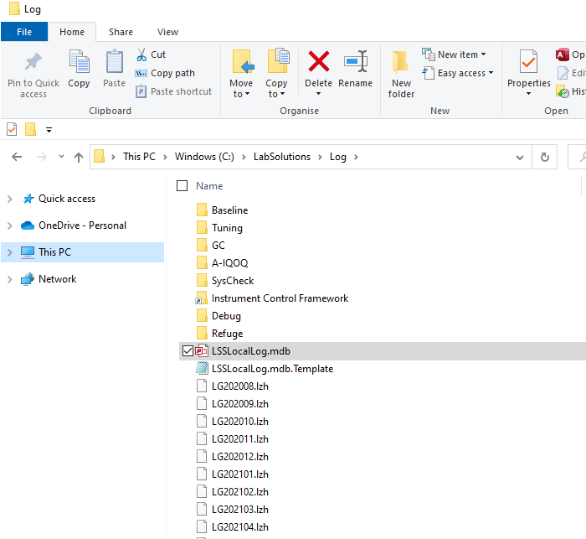Open Customize Quick Access Toolbar dropdown
Viewport: 586px width, 539px height.
(x=49, y=130)
